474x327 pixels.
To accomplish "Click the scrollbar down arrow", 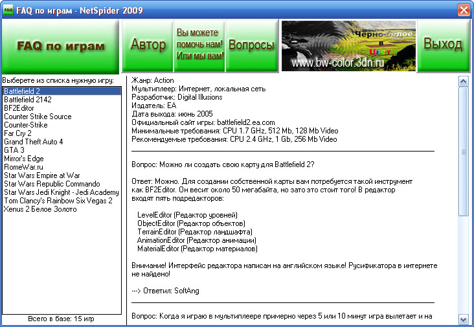I will point(463,319).
